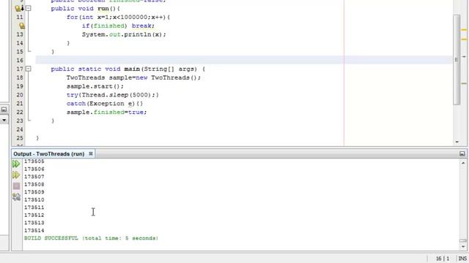Click the Output scrollbar down arrow

point(463,247)
